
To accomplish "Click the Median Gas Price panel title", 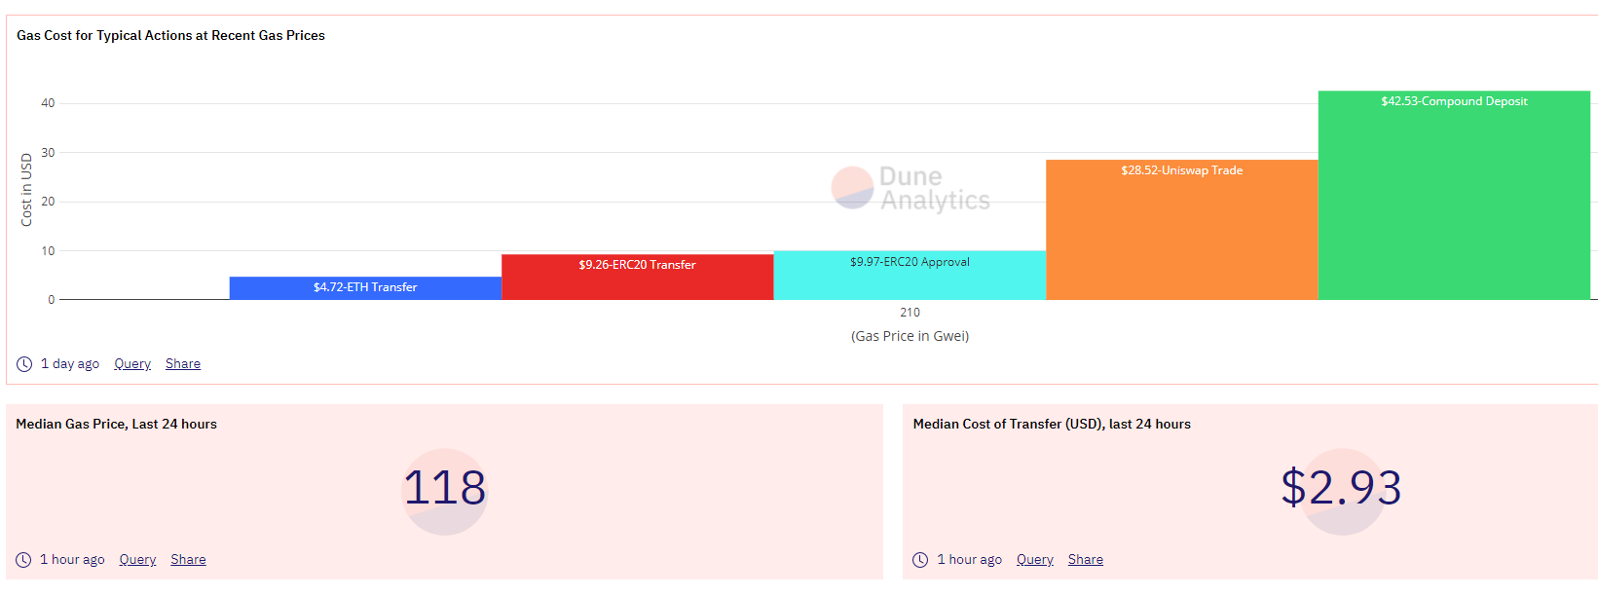I will click(116, 424).
